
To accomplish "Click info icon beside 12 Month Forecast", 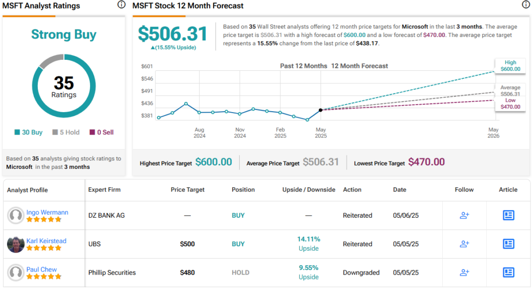I will (x=526, y=5).
